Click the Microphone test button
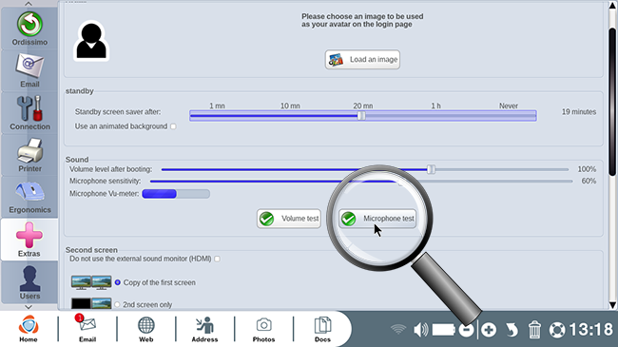This screenshot has height=347, width=618. tap(377, 219)
